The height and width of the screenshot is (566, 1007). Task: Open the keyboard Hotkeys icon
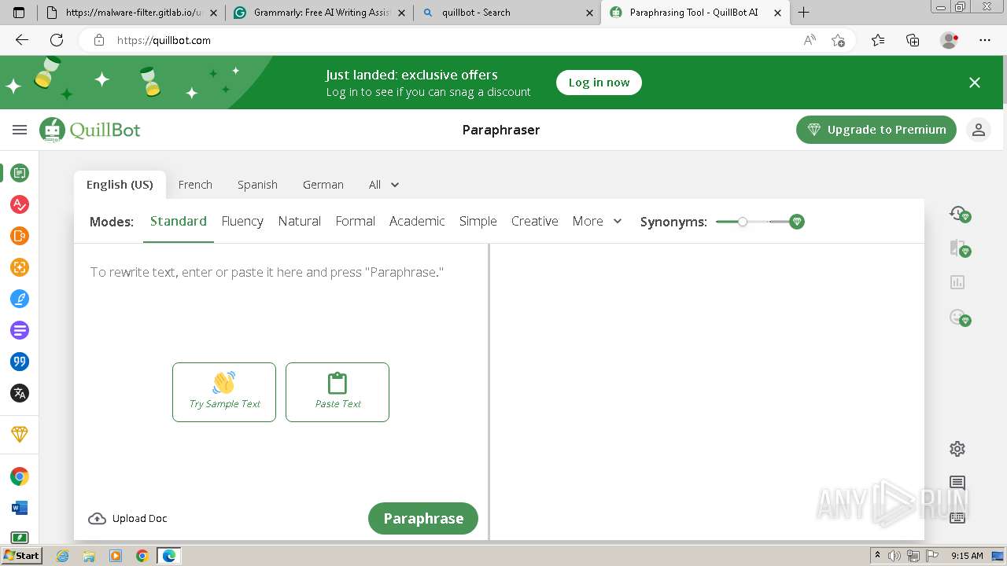957,517
